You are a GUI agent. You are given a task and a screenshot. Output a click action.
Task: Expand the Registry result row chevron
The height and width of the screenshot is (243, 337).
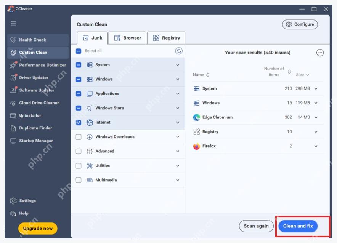(316, 132)
